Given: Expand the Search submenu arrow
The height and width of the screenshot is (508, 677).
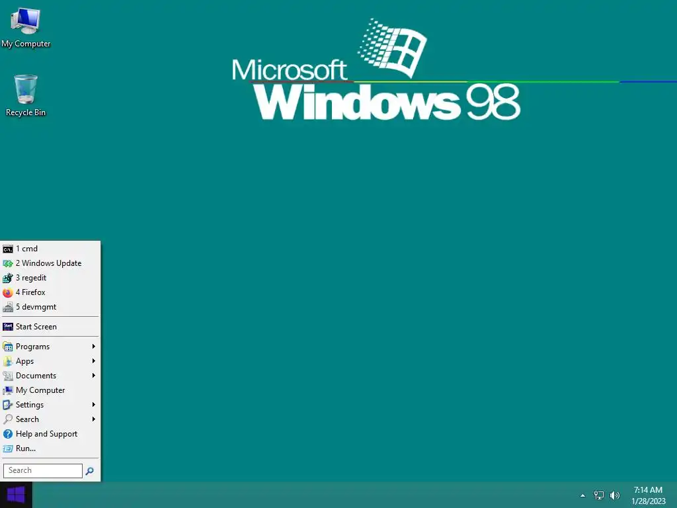Looking at the screenshot, I should point(94,419).
